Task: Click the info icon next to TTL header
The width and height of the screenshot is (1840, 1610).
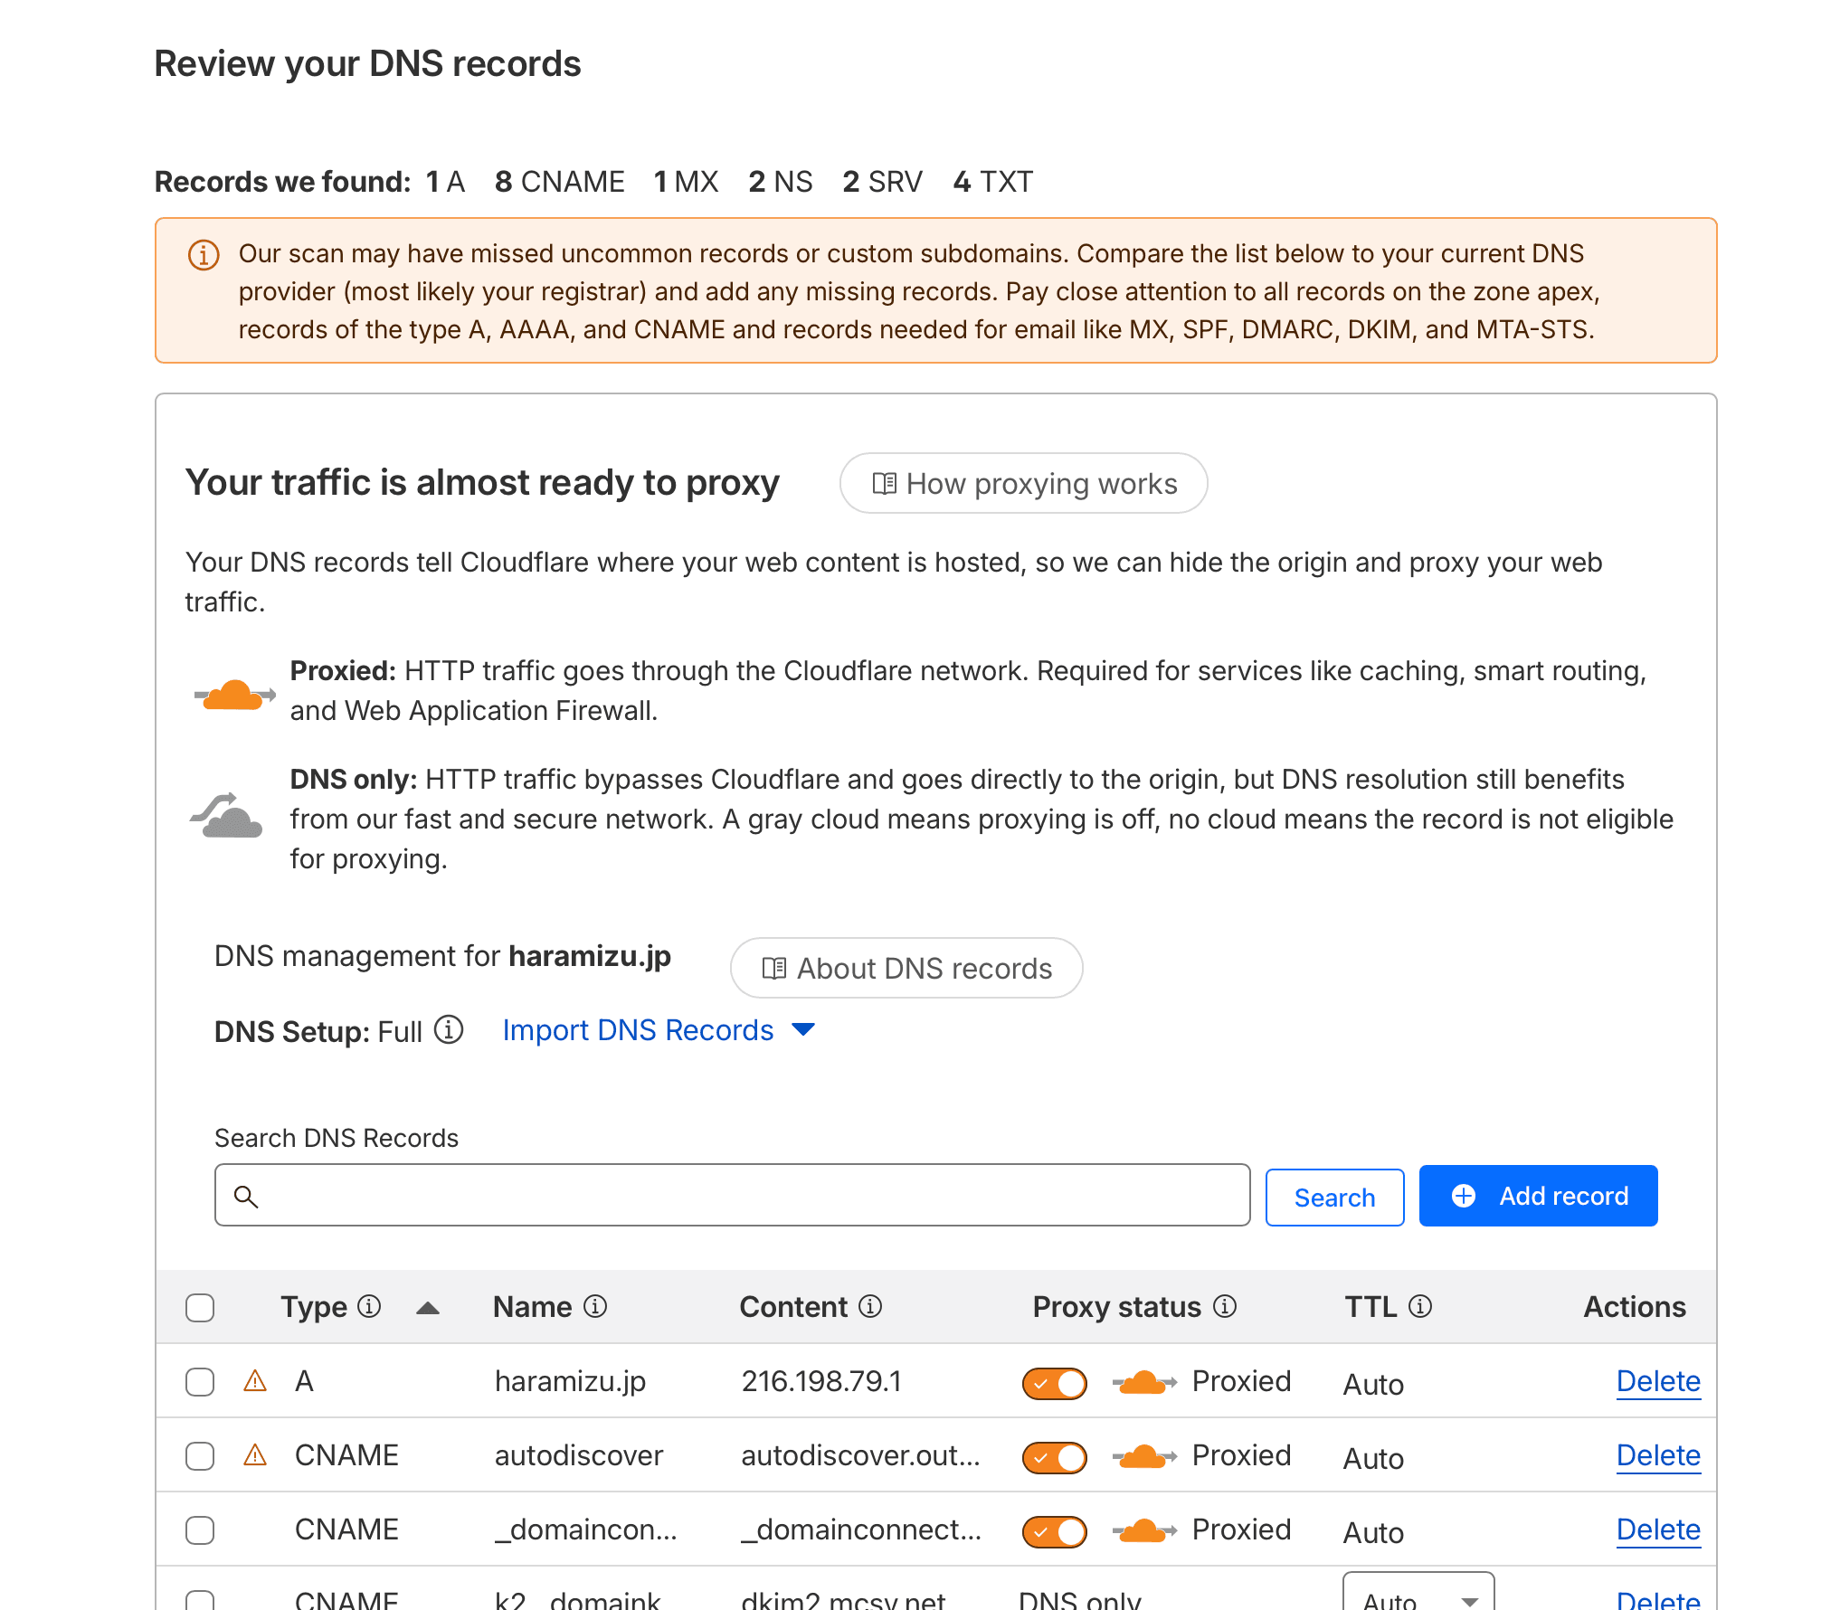Action: (x=1420, y=1306)
